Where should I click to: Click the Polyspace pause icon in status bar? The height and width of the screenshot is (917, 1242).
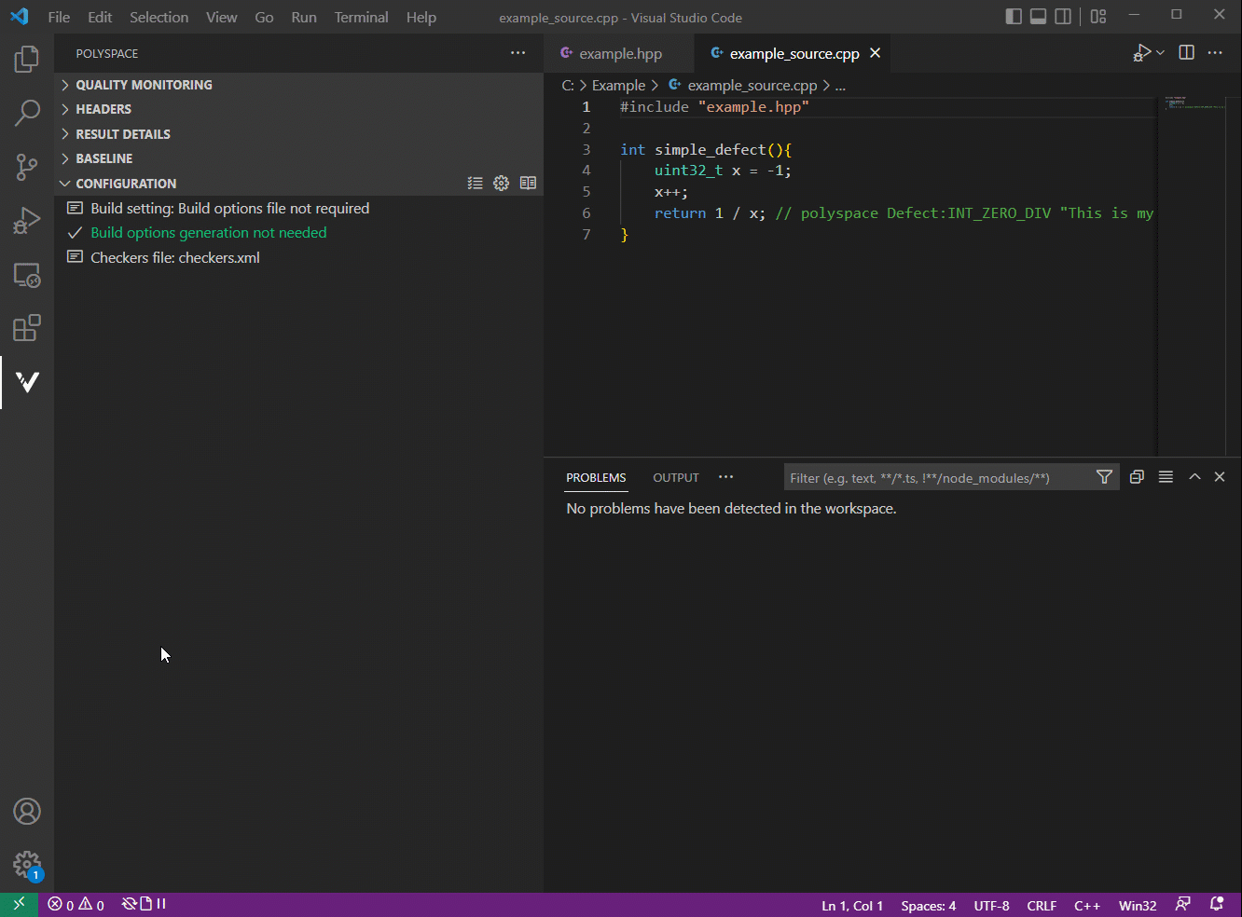coord(160,903)
